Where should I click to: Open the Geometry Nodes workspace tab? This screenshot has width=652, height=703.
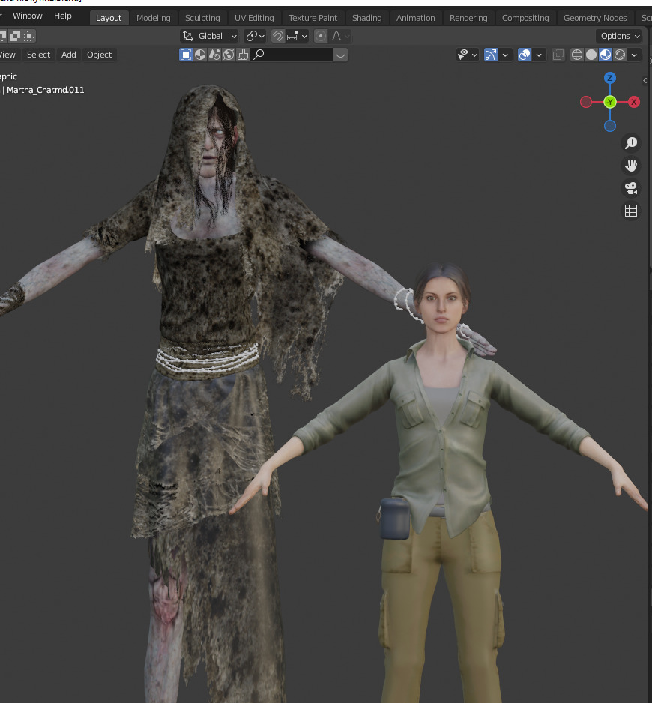[594, 18]
